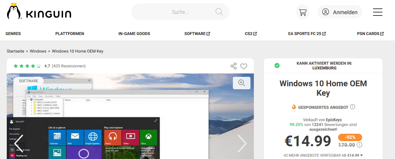
Task: Click the 4.7 rating value
Action: [x=47, y=66]
